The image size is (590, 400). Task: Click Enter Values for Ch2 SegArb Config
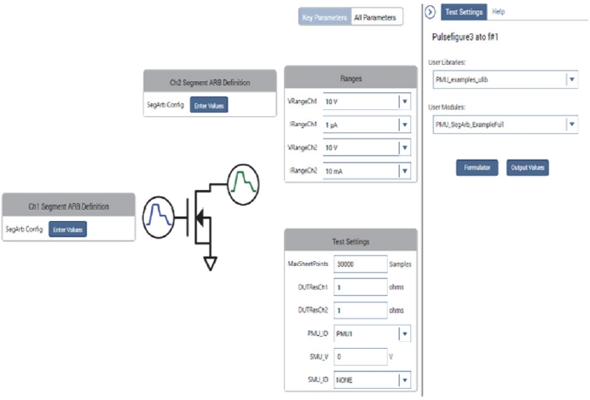click(209, 105)
